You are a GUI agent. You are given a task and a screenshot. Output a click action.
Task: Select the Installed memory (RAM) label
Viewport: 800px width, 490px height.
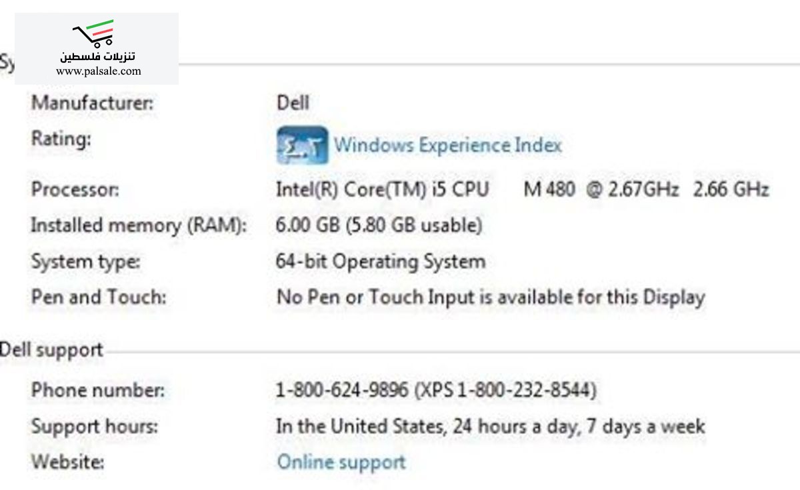coord(139,225)
